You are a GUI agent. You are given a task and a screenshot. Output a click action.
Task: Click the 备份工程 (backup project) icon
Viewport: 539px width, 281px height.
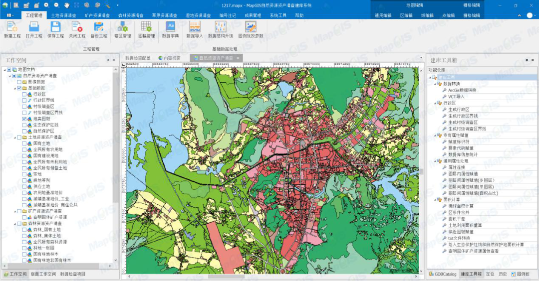pos(99,27)
